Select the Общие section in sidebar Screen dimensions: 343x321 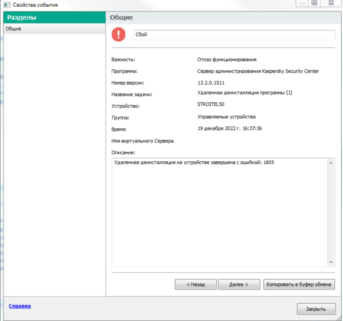click(54, 29)
